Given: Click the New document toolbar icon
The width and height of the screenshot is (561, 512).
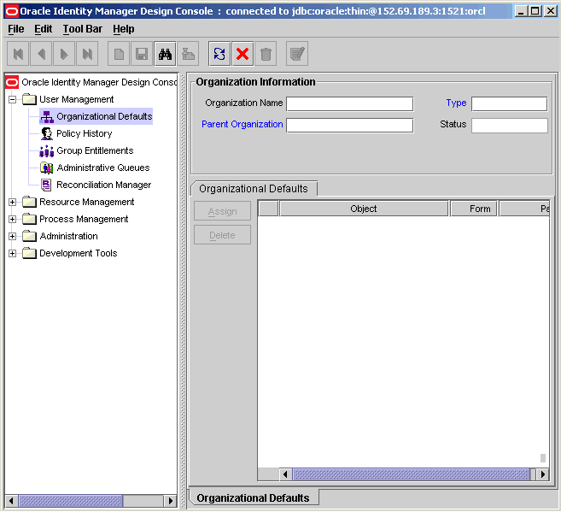Looking at the screenshot, I should (x=119, y=54).
